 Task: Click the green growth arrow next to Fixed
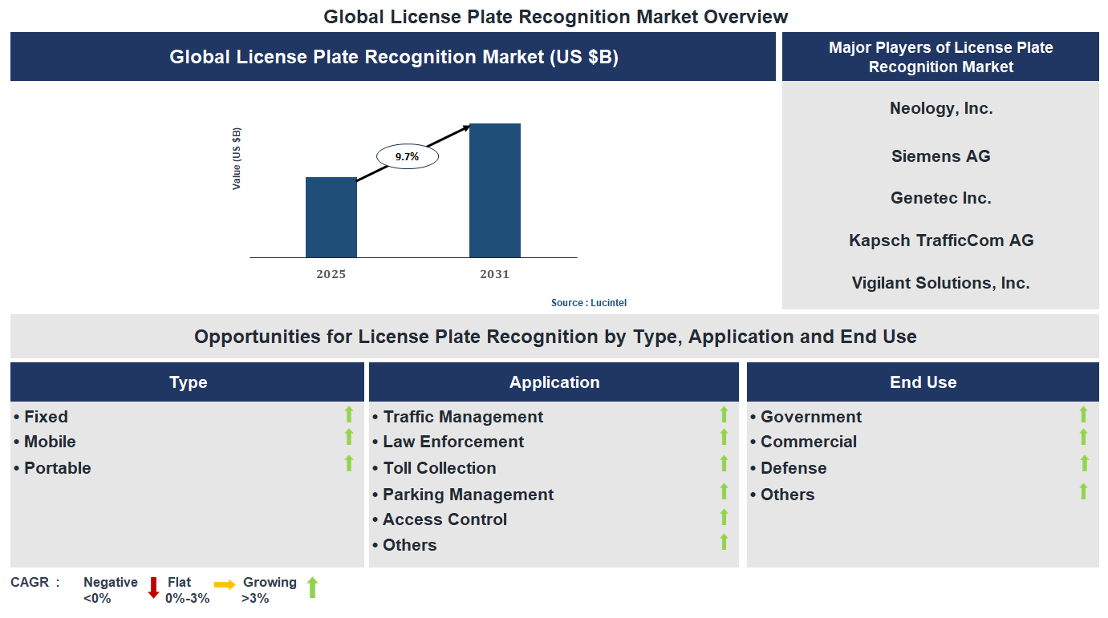pos(349,414)
